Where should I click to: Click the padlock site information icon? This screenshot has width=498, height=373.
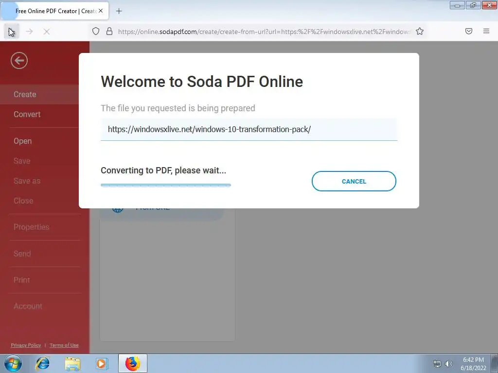[x=109, y=31]
